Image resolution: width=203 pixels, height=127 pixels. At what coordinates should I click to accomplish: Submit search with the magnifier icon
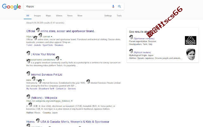[x=119, y=6]
